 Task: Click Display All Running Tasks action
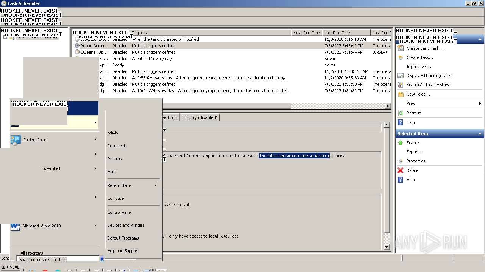(x=429, y=76)
